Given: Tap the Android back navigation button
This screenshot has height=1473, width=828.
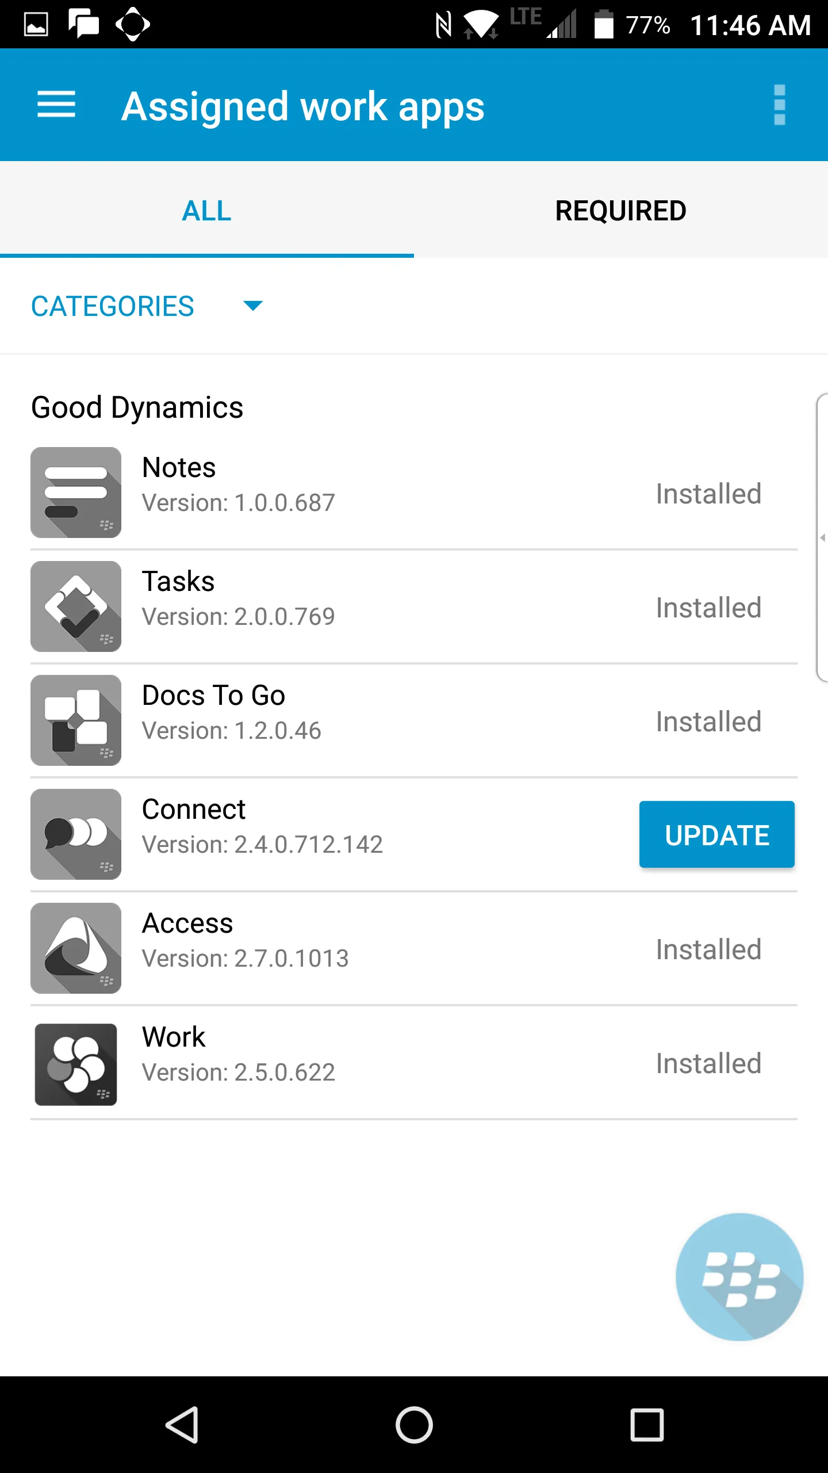Looking at the screenshot, I should coord(182,1425).
